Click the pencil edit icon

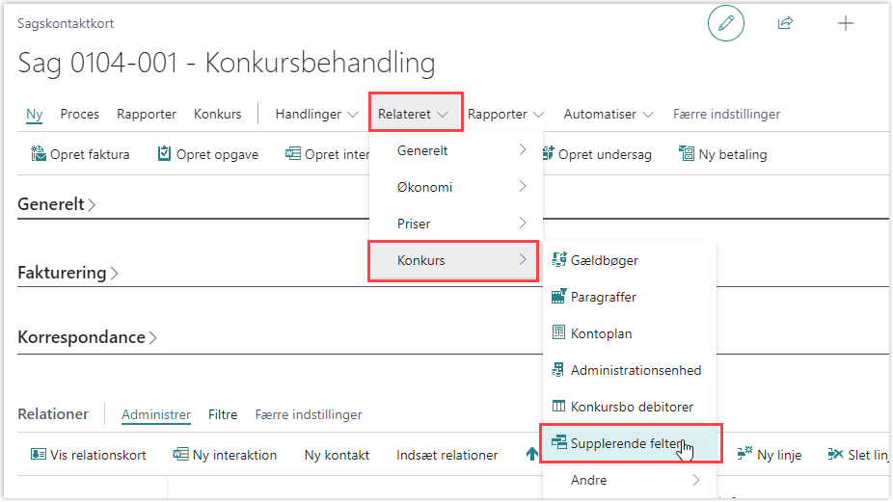[725, 24]
